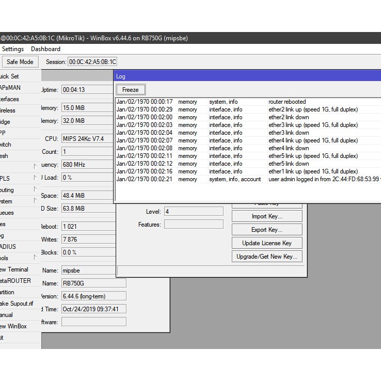381x381 pixels.
Task: Expand the System submenu arrow
Action: [35, 201]
